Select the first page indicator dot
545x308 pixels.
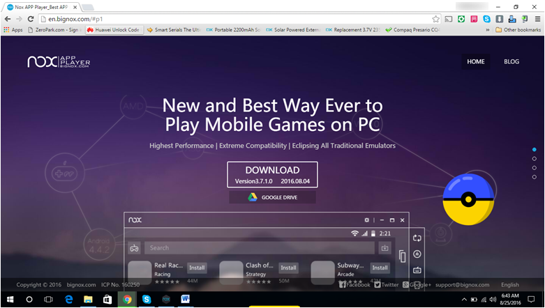coord(535,150)
